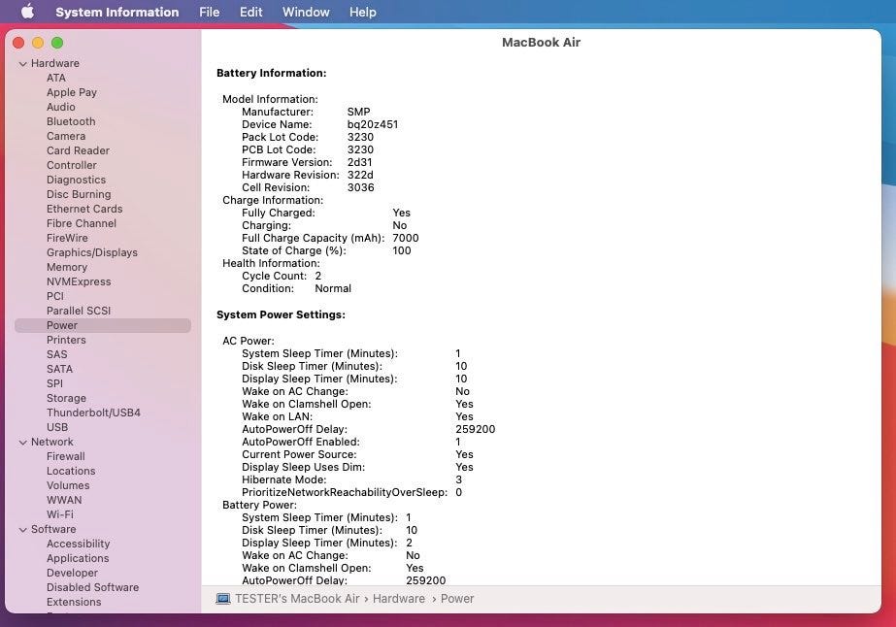Viewport: 896px width, 627px height.
Task: Click the laptop icon in path bar
Action: pos(223,599)
